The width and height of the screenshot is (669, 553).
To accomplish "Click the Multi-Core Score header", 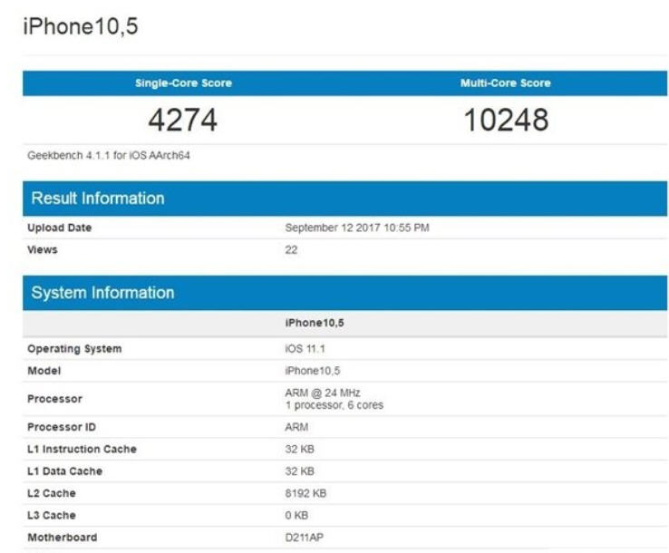I will coord(506,82).
